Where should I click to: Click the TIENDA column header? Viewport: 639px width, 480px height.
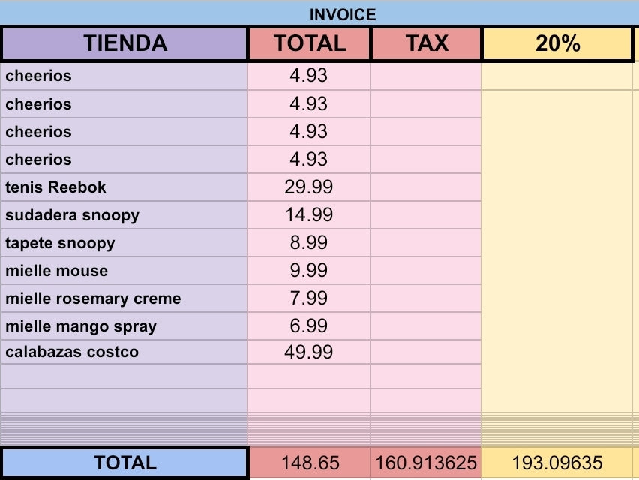pos(124,44)
